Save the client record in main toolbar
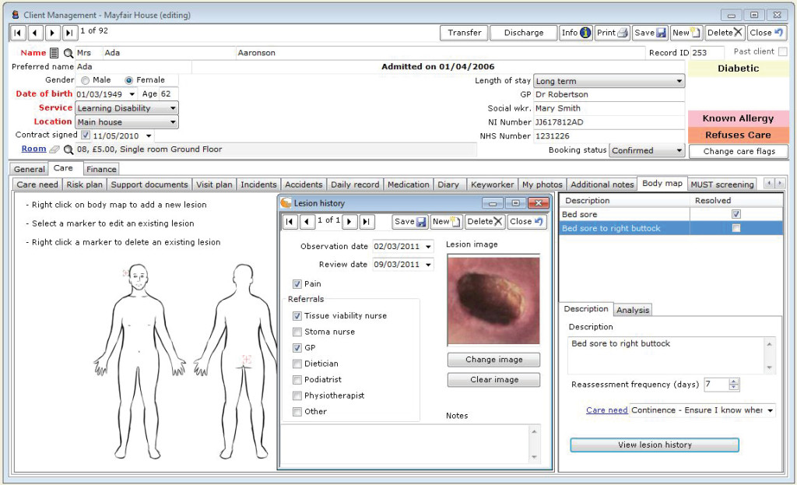The image size is (797, 485). coord(650,33)
